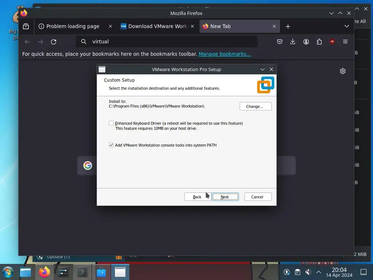Close the VMware Workstation Pro Setup dialog
Image resolution: width=373 pixels, height=280 pixels.
(271, 69)
